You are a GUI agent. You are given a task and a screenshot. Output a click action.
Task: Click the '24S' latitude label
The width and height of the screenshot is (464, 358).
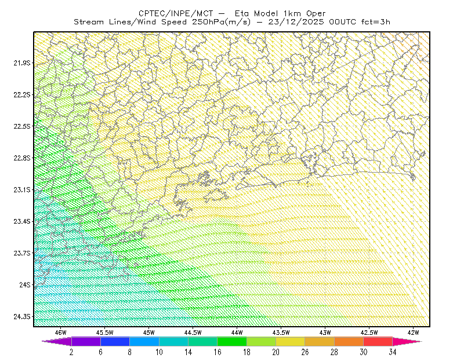[25, 284]
